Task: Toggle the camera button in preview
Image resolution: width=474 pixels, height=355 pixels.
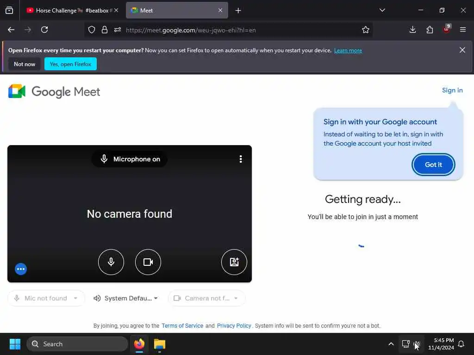Action: pos(148,262)
